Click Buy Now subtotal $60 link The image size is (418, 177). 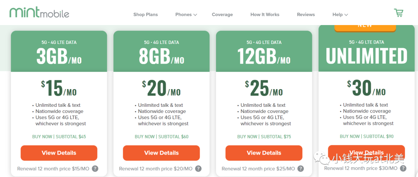click(161, 137)
